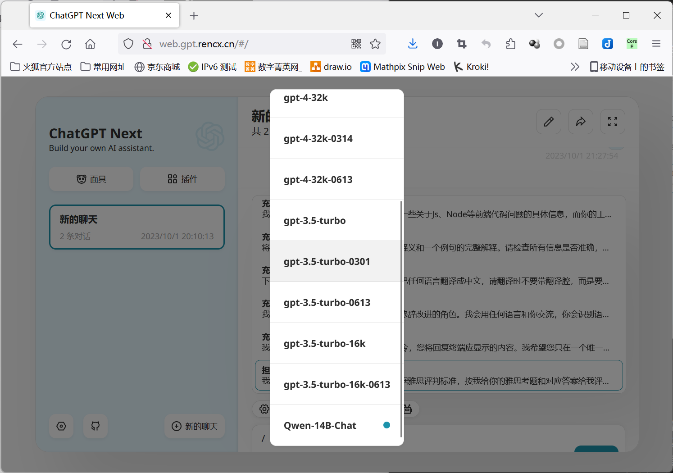Open the Firefox application menu

(x=656, y=44)
